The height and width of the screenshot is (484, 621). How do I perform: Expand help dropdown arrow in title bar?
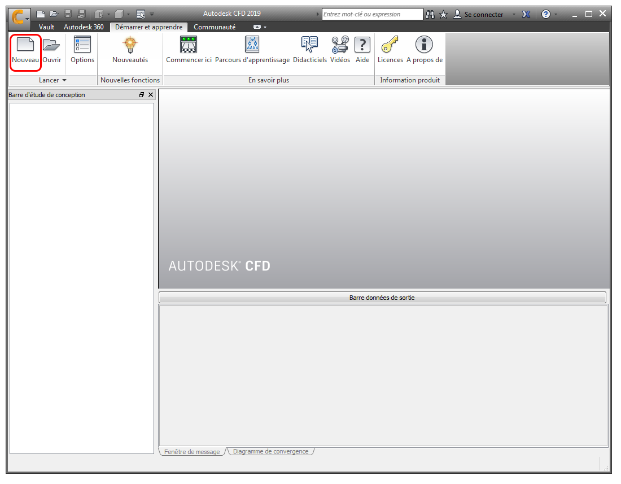pos(556,15)
